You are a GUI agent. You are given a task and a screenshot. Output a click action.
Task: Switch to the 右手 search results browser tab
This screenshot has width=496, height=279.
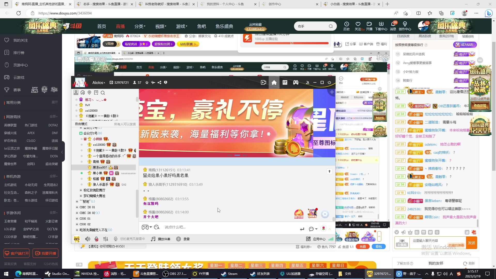tap(105, 4)
